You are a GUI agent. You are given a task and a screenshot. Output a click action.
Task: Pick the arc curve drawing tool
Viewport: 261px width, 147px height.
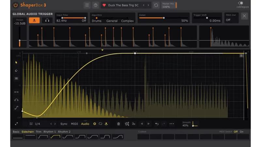[16, 100]
